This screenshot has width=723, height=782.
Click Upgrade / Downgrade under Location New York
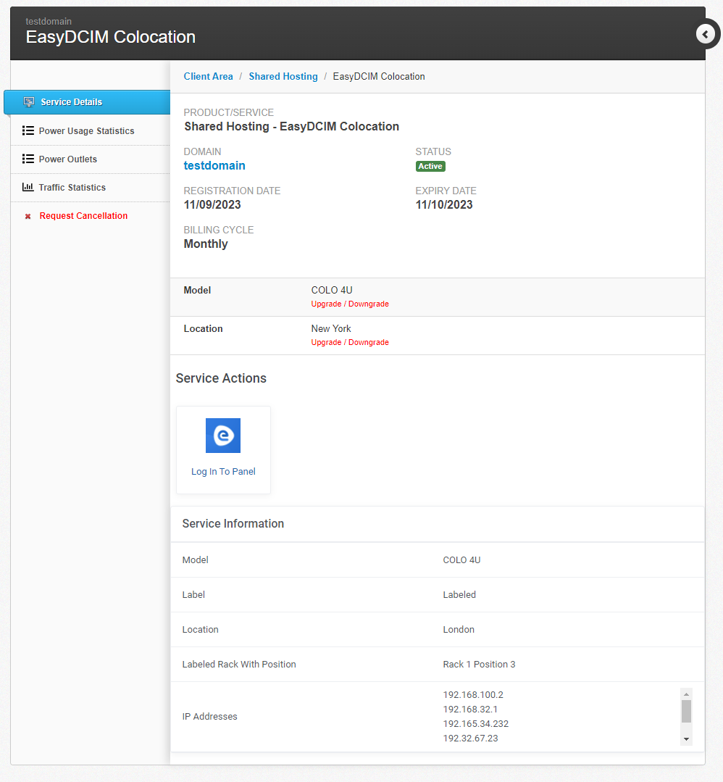350,342
